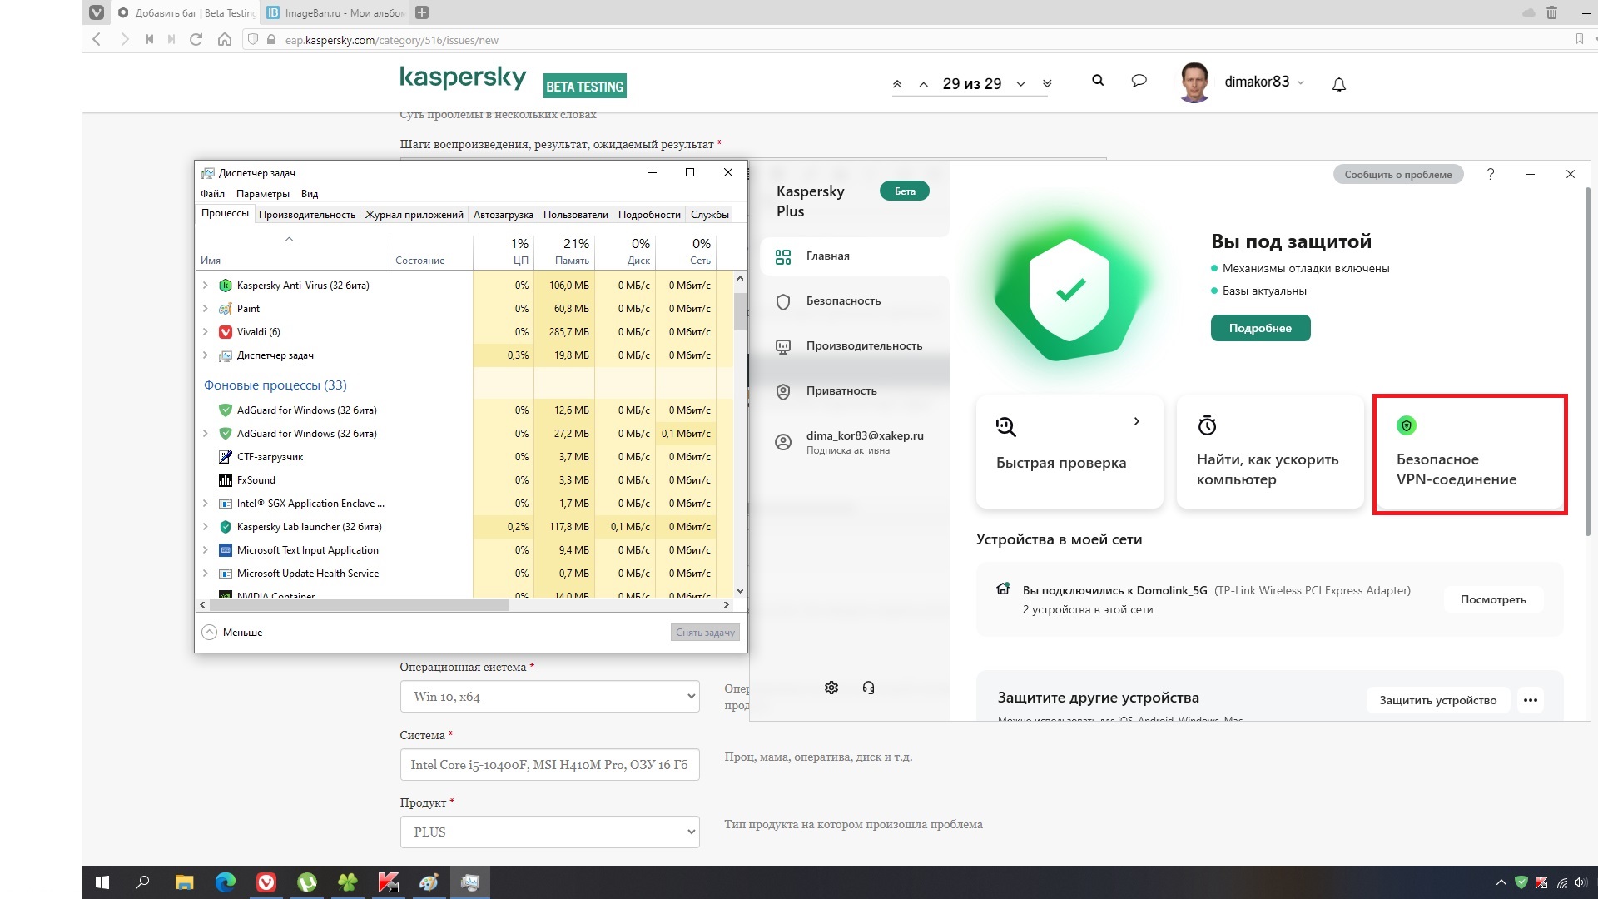
Task: Open forum chat messages icon
Action: pos(1139,81)
